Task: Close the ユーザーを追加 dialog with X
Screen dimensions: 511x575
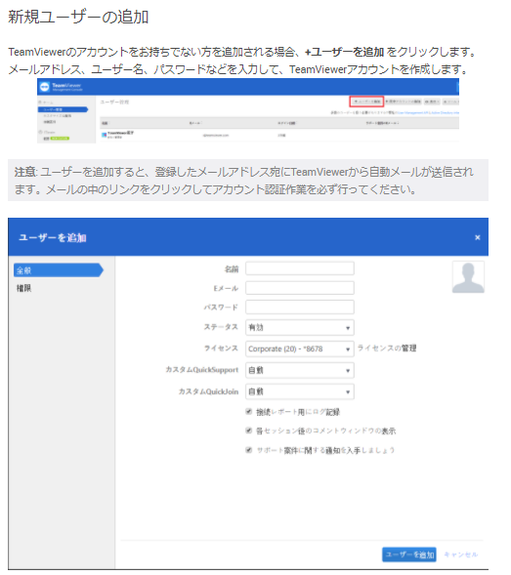Action: [477, 237]
